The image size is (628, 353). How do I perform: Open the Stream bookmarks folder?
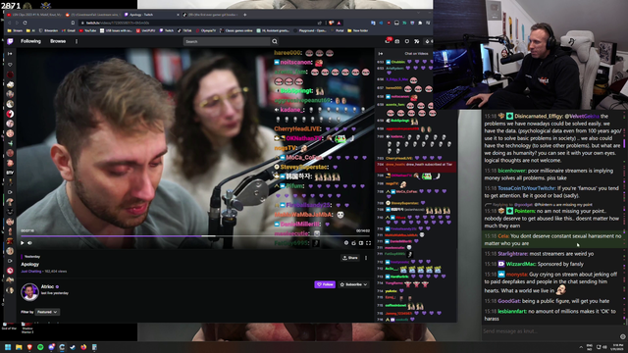point(15,30)
